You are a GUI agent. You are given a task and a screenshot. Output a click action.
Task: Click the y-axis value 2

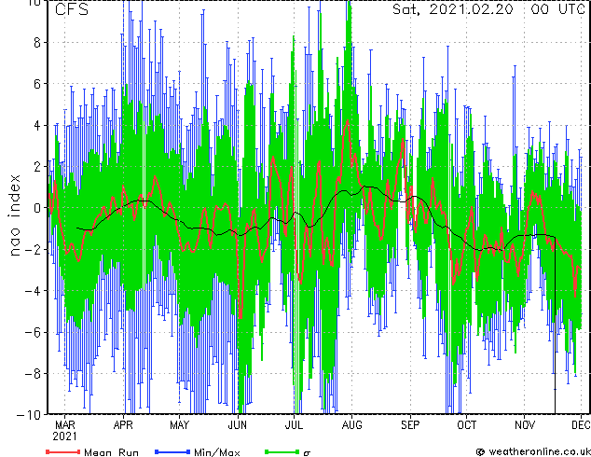[37, 167]
